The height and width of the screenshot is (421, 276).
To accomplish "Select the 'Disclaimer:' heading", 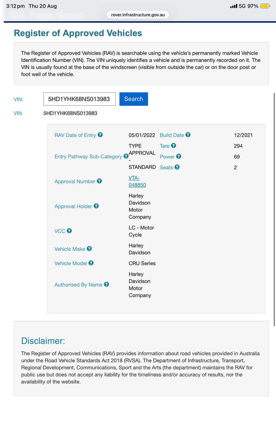I will point(43,341).
